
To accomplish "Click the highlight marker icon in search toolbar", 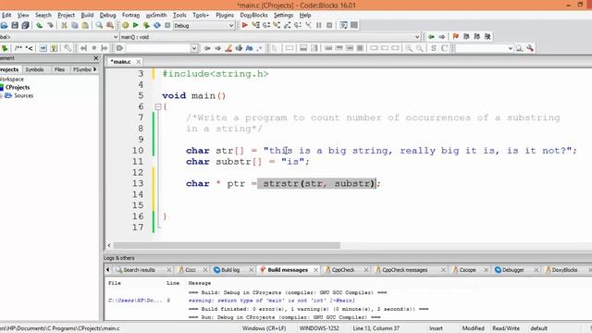I will (228, 48).
